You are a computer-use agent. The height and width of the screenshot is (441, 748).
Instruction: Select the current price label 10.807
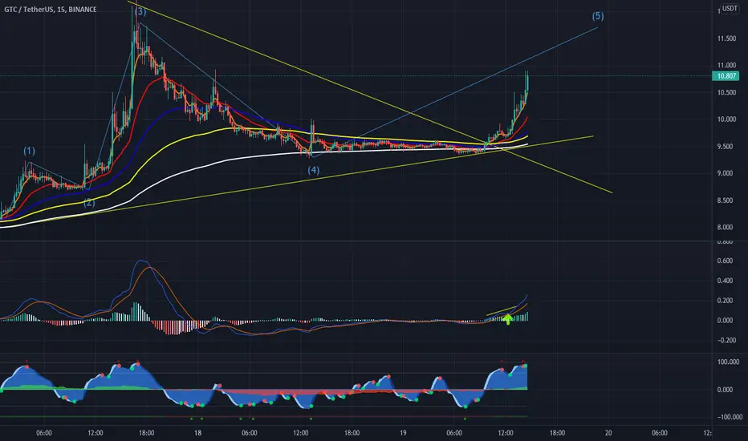726,76
